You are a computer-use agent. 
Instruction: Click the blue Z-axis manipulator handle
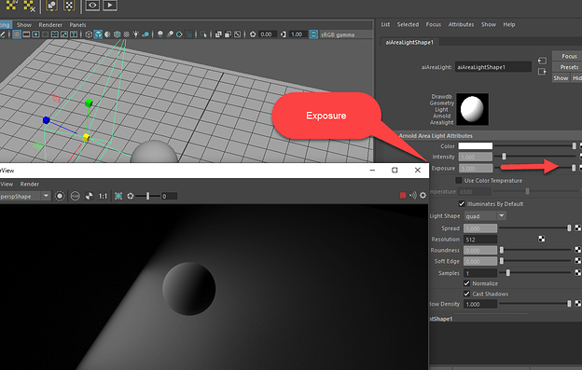point(46,120)
